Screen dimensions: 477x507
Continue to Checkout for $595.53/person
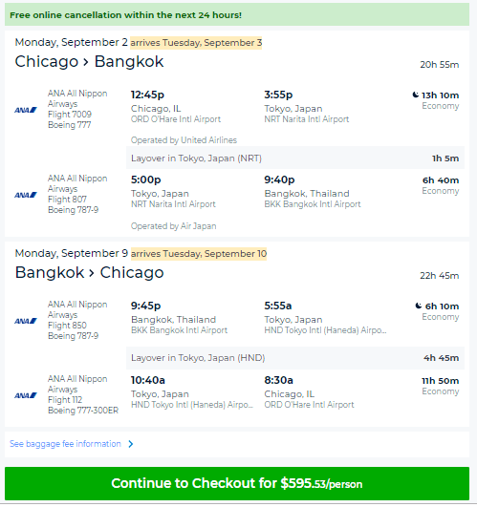point(237,484)
